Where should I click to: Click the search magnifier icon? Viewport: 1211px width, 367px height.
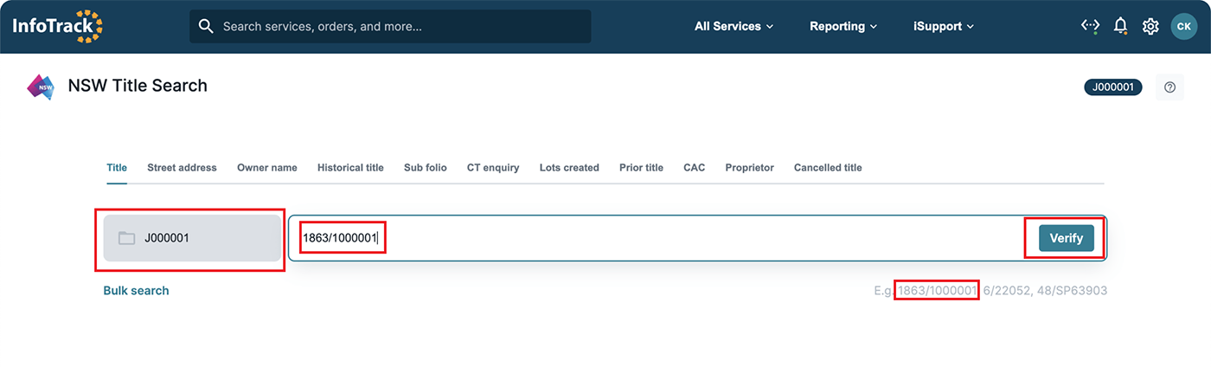[x=206, y=26]
